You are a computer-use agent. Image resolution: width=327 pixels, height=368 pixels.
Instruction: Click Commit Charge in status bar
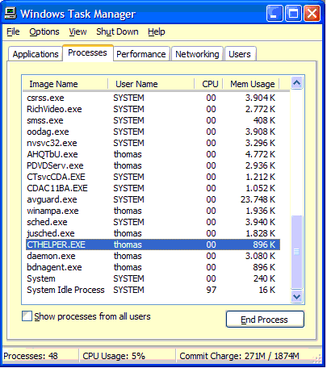[239, 356]
